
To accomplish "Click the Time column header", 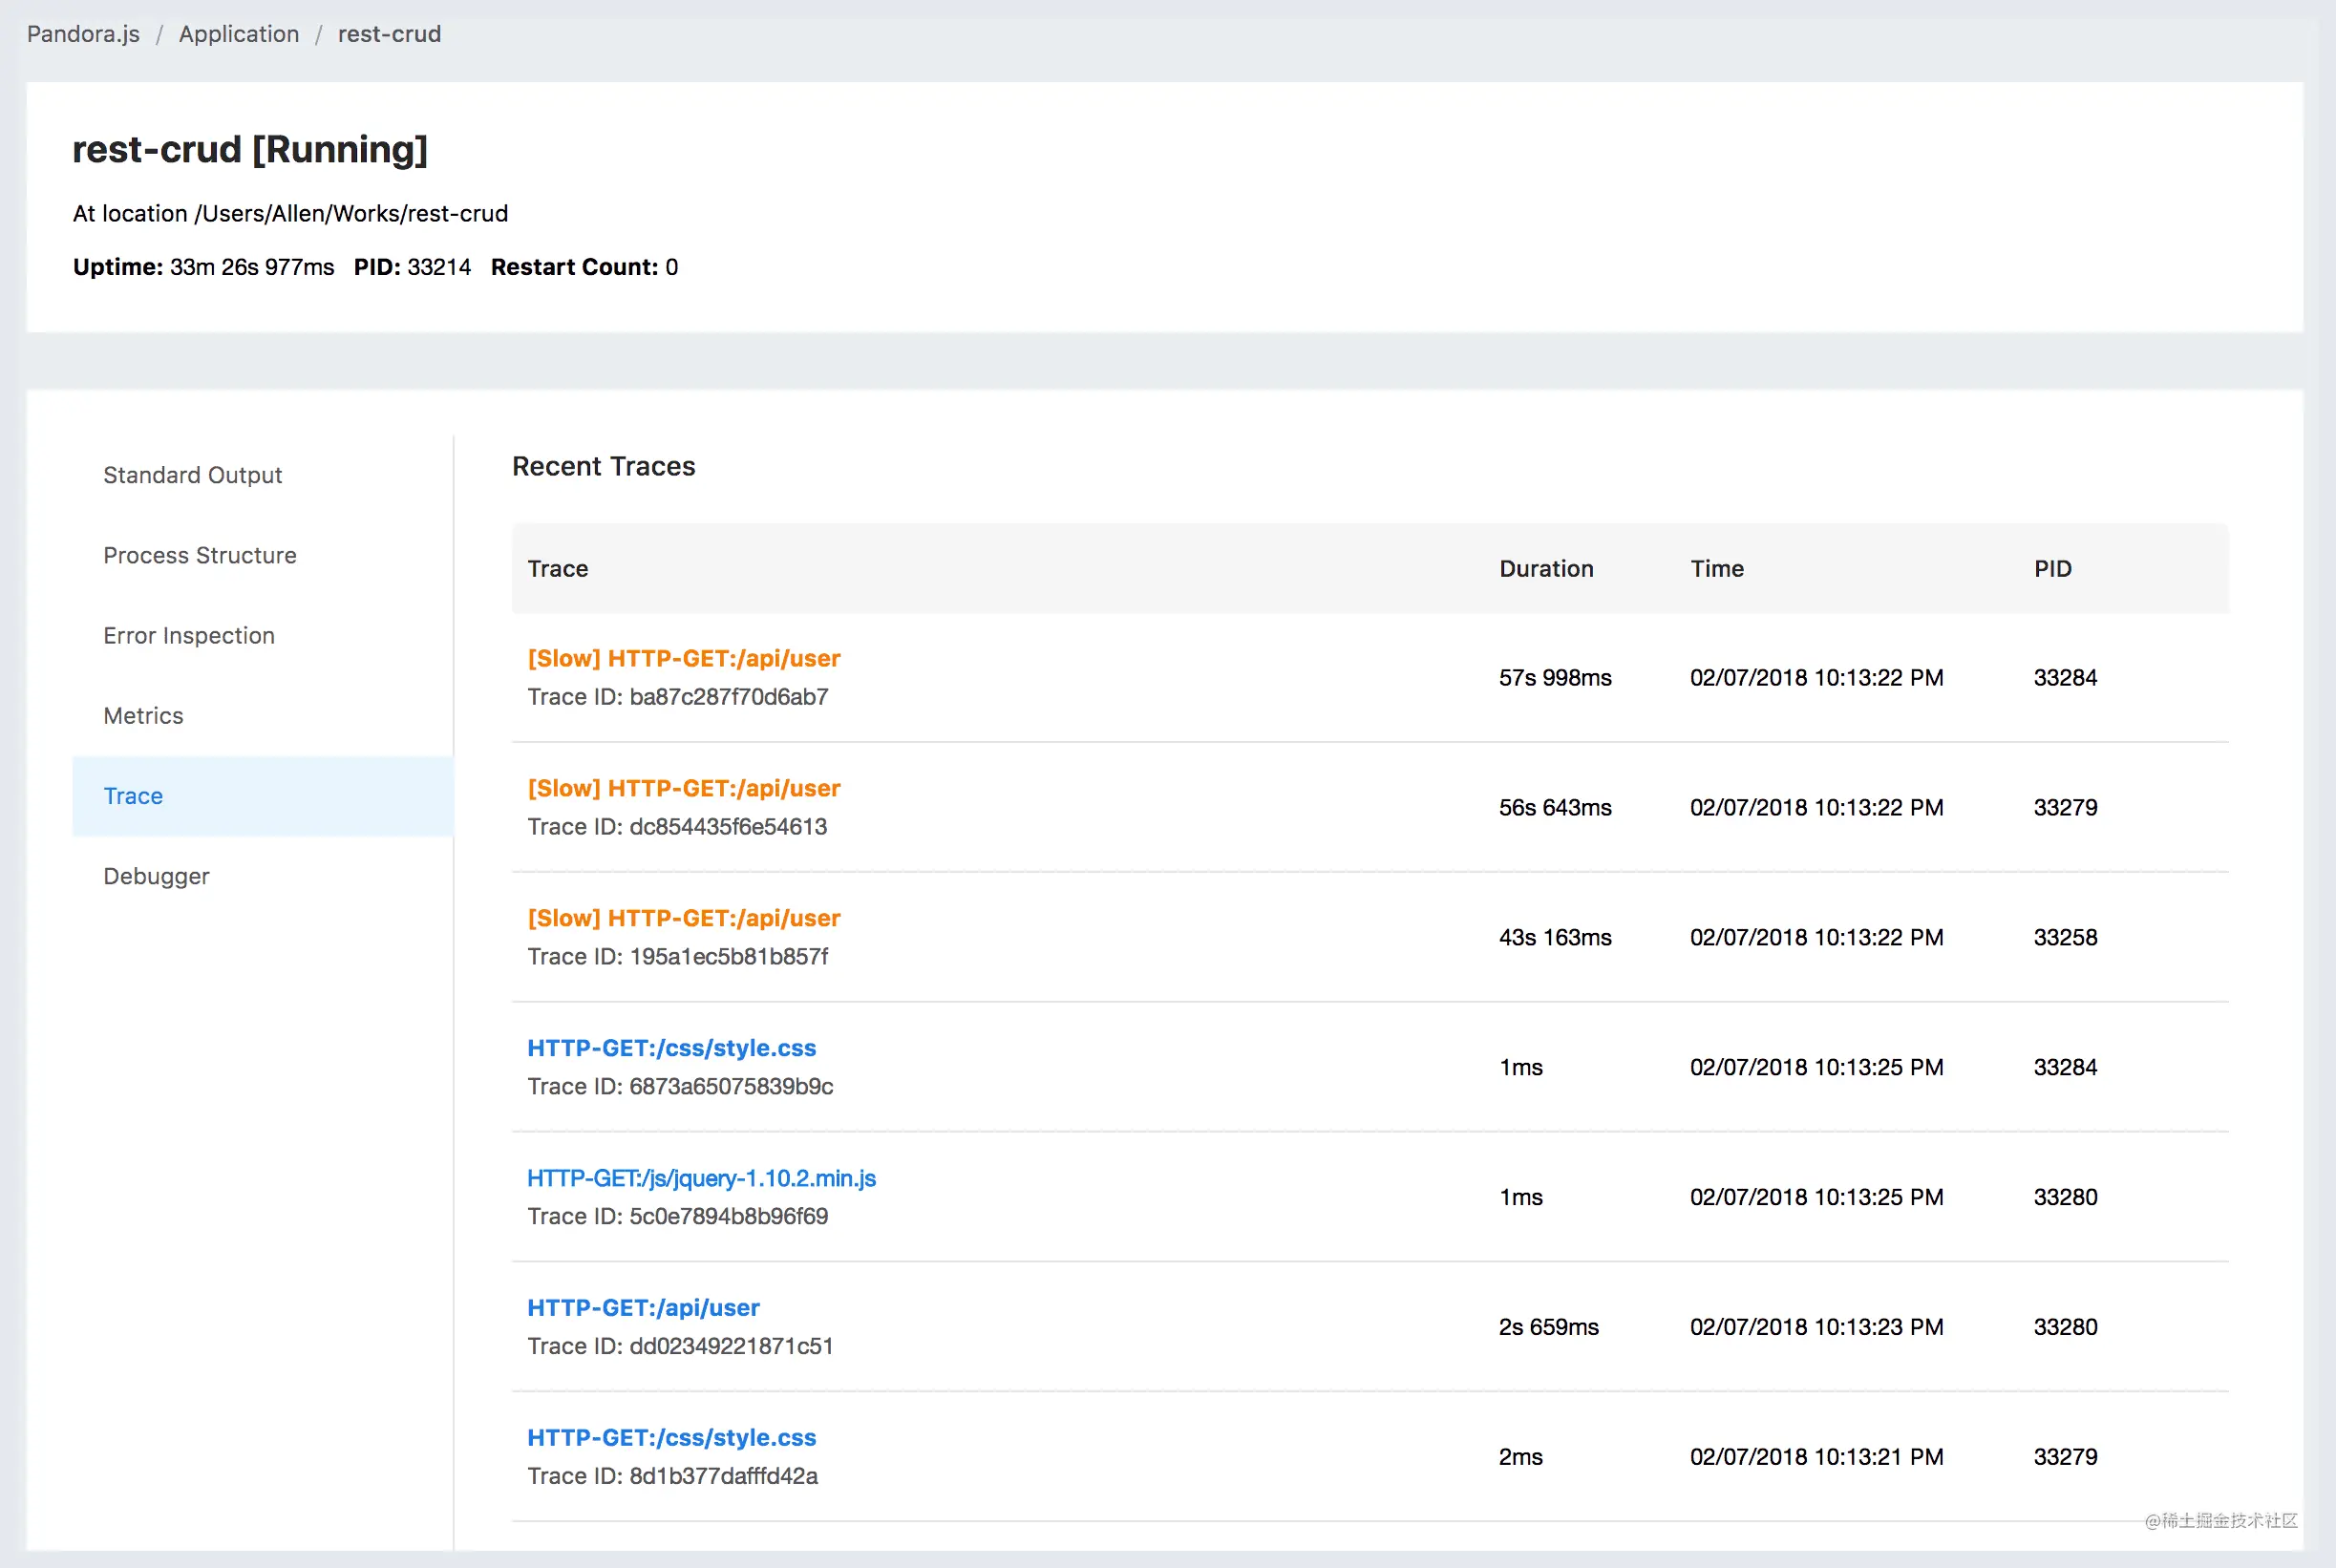I will [1717, 569].
